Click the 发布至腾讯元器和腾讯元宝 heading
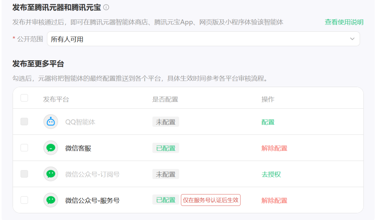The width and height of the screenshot is (380, 220). tap(56, 7)
